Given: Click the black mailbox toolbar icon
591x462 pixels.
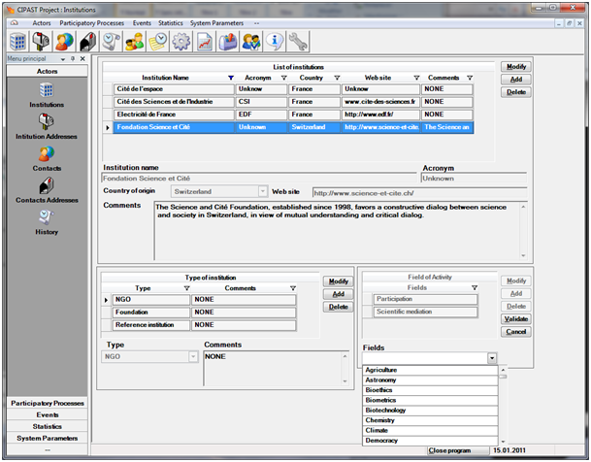Looking at the screenshot, I should (x=87, y=41).
